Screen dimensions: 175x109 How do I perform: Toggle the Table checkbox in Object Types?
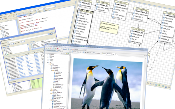tap(31, 44)
